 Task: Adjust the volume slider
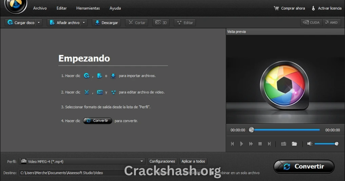327,144
